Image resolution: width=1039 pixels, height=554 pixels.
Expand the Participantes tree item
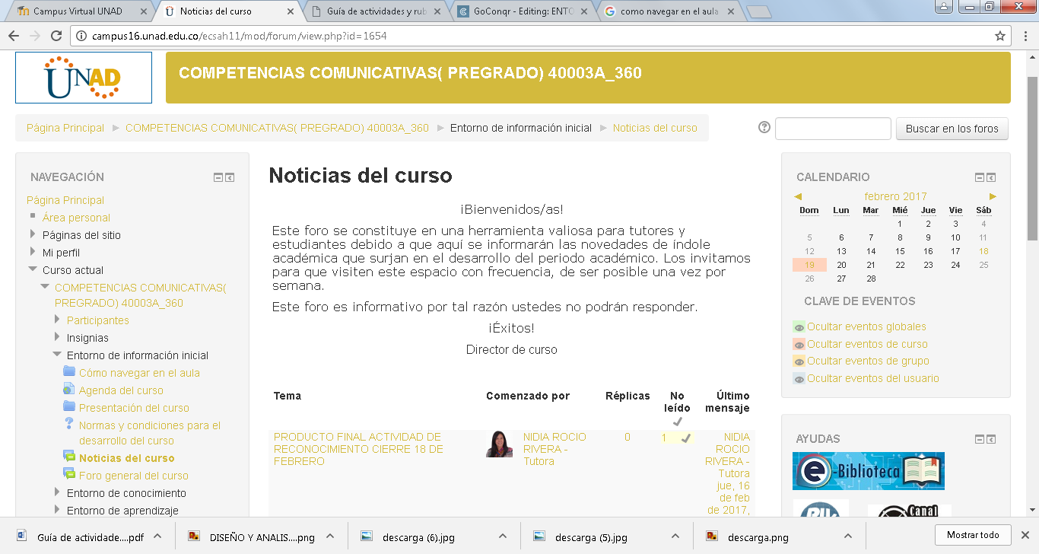pyautogui.click(x=57, y=320)
